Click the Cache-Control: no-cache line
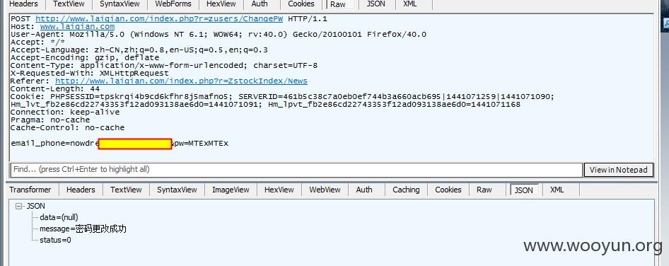Image resolution: width=669 pixels, height=266 pixels. (67, 127)
